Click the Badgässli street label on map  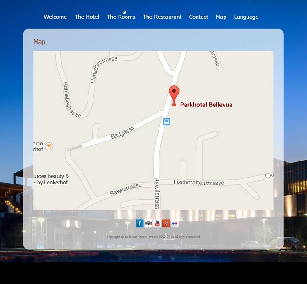(x=122, y=133)
